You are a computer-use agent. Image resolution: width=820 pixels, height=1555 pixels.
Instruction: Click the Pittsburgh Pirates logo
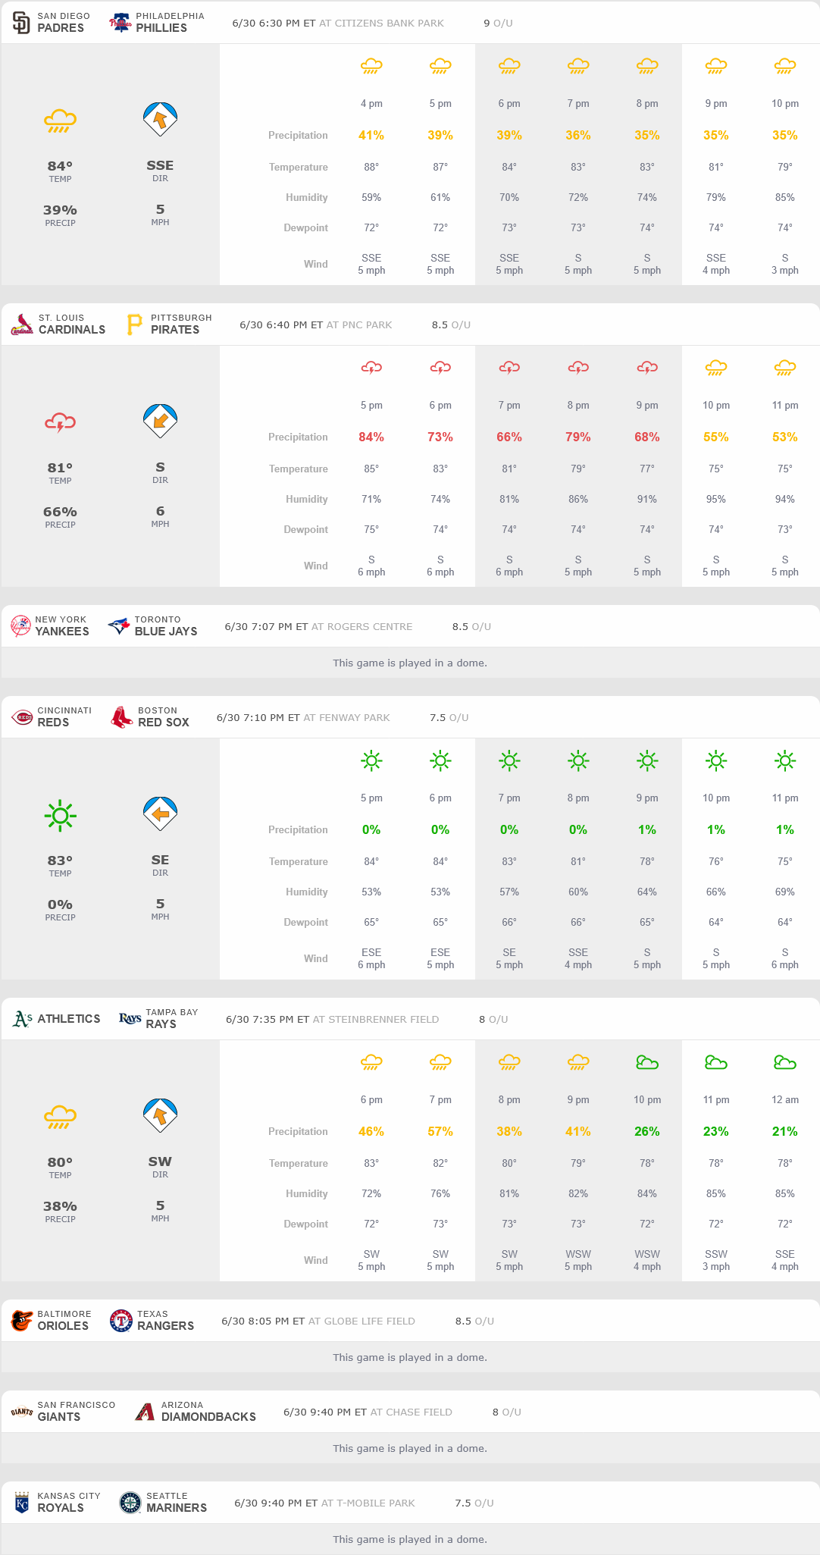(135, 324)
